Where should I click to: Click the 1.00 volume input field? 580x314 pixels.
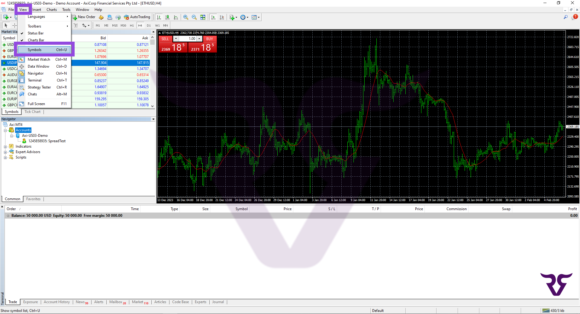point(188,39)
